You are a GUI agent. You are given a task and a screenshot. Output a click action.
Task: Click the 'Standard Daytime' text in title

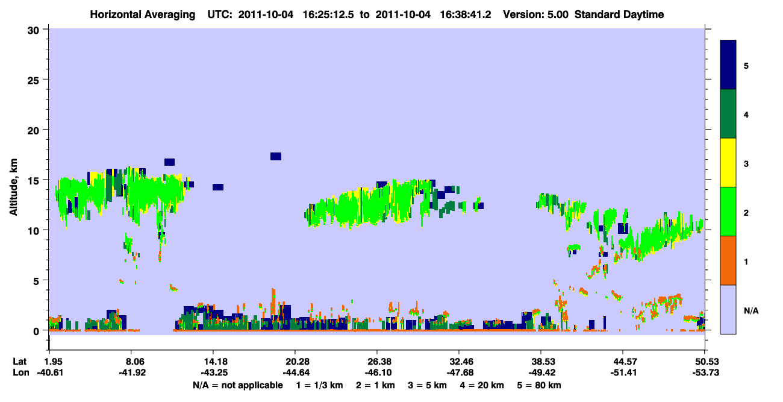pos(619,14)
